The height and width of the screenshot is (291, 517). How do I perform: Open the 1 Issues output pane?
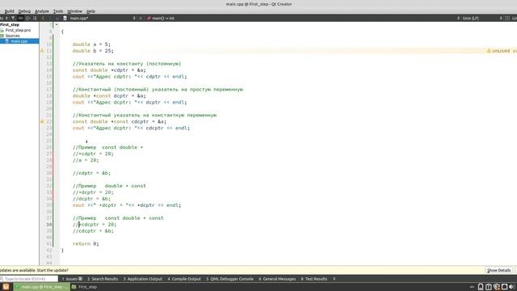(x=72, y=279)
